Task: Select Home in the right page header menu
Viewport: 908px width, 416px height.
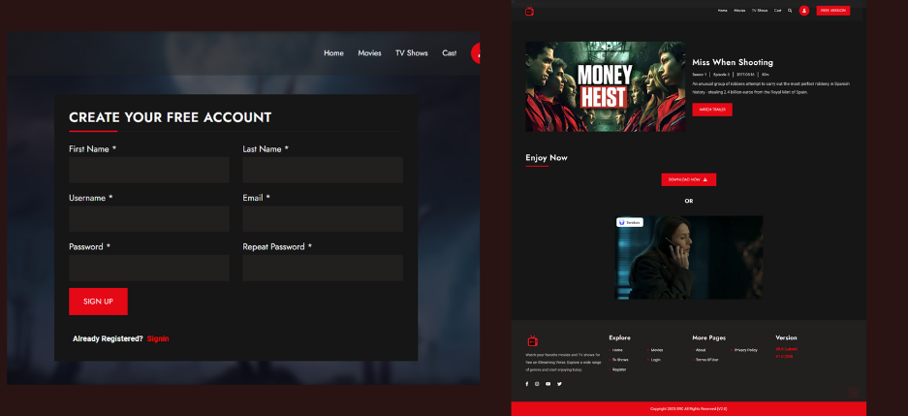Action: pos(723,11)
